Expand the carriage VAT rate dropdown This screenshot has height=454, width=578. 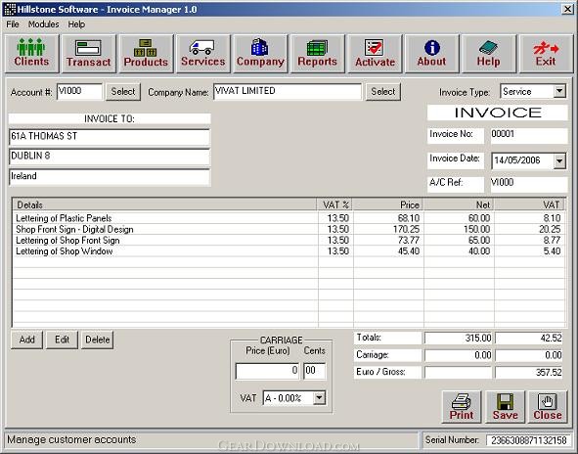[x=319, y=398]
